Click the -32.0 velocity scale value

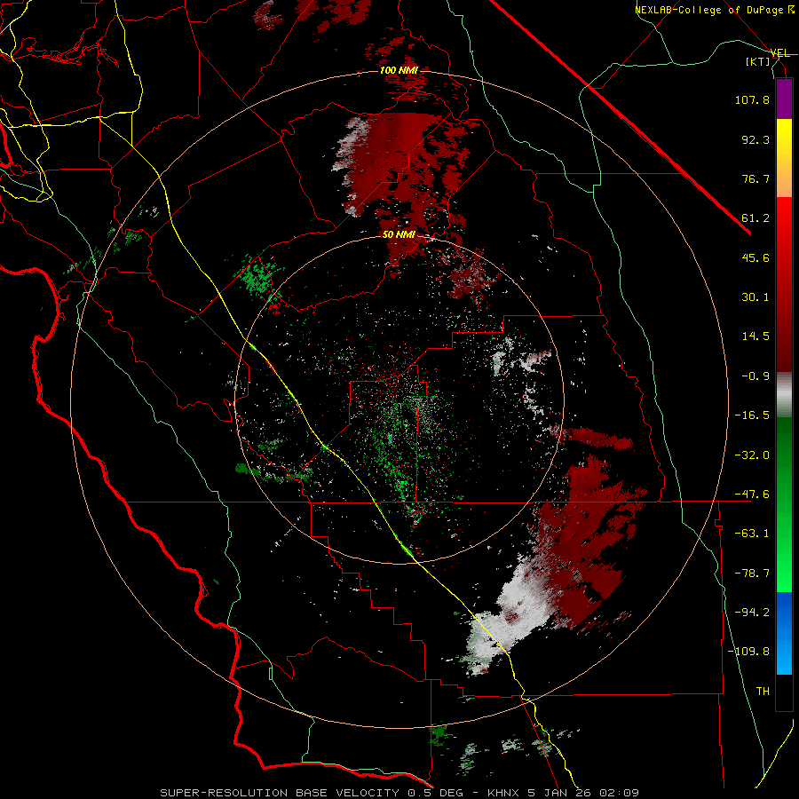752,455
